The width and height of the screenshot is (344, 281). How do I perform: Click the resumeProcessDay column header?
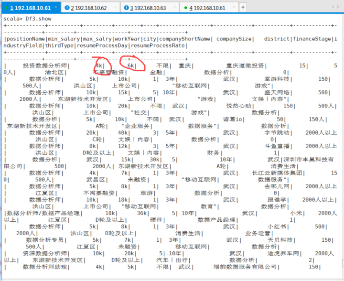click(x=102, y=45)
